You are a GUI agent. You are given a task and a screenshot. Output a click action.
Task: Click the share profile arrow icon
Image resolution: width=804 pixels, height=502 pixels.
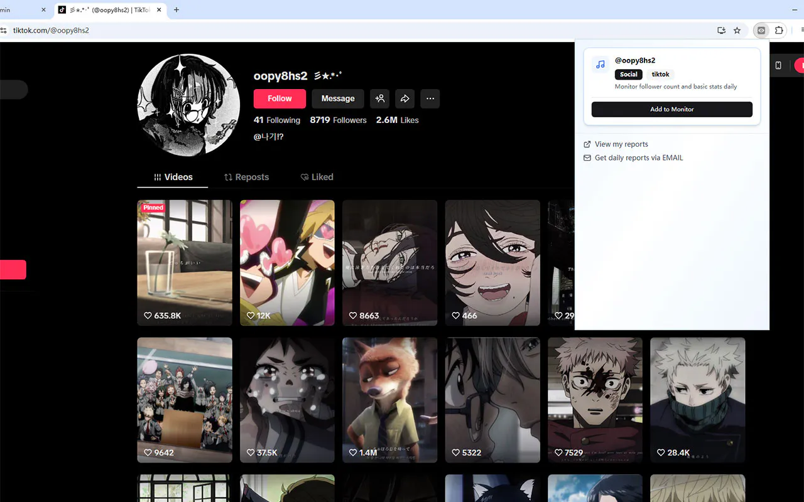pyautogui.click(x=405, y=99)
